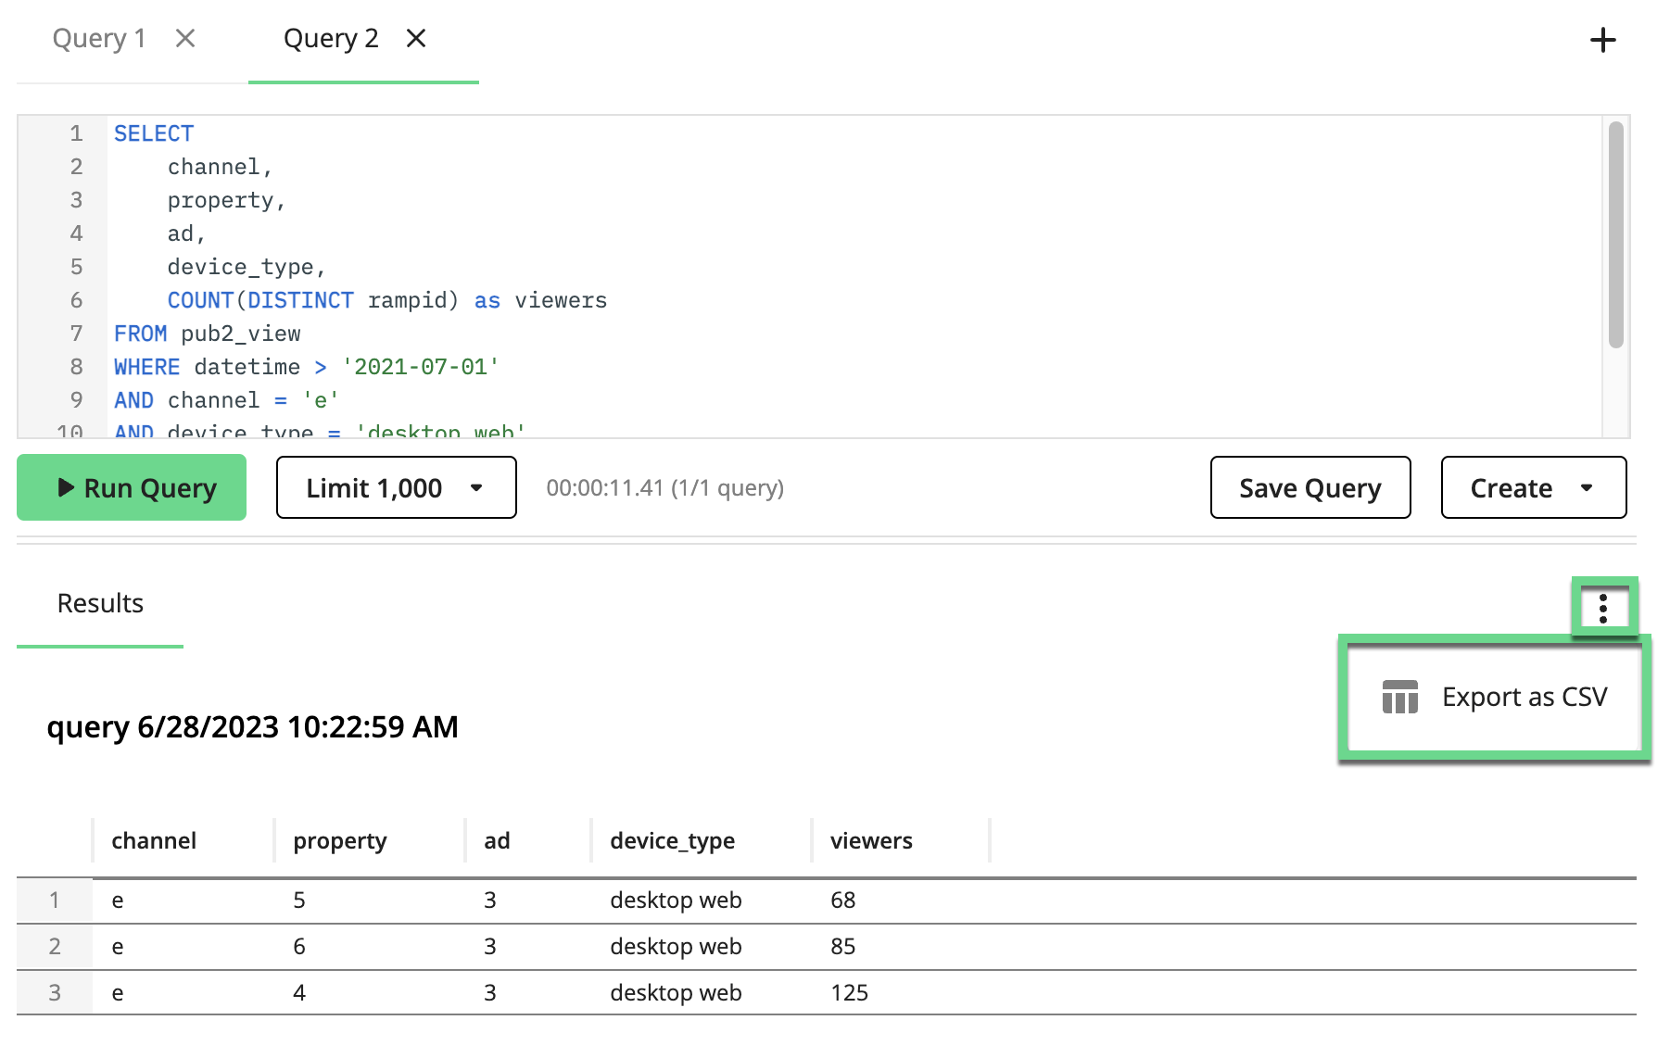Click property value 6 in row 2
The image size is (1670, 1058).
tap(299, 946)
